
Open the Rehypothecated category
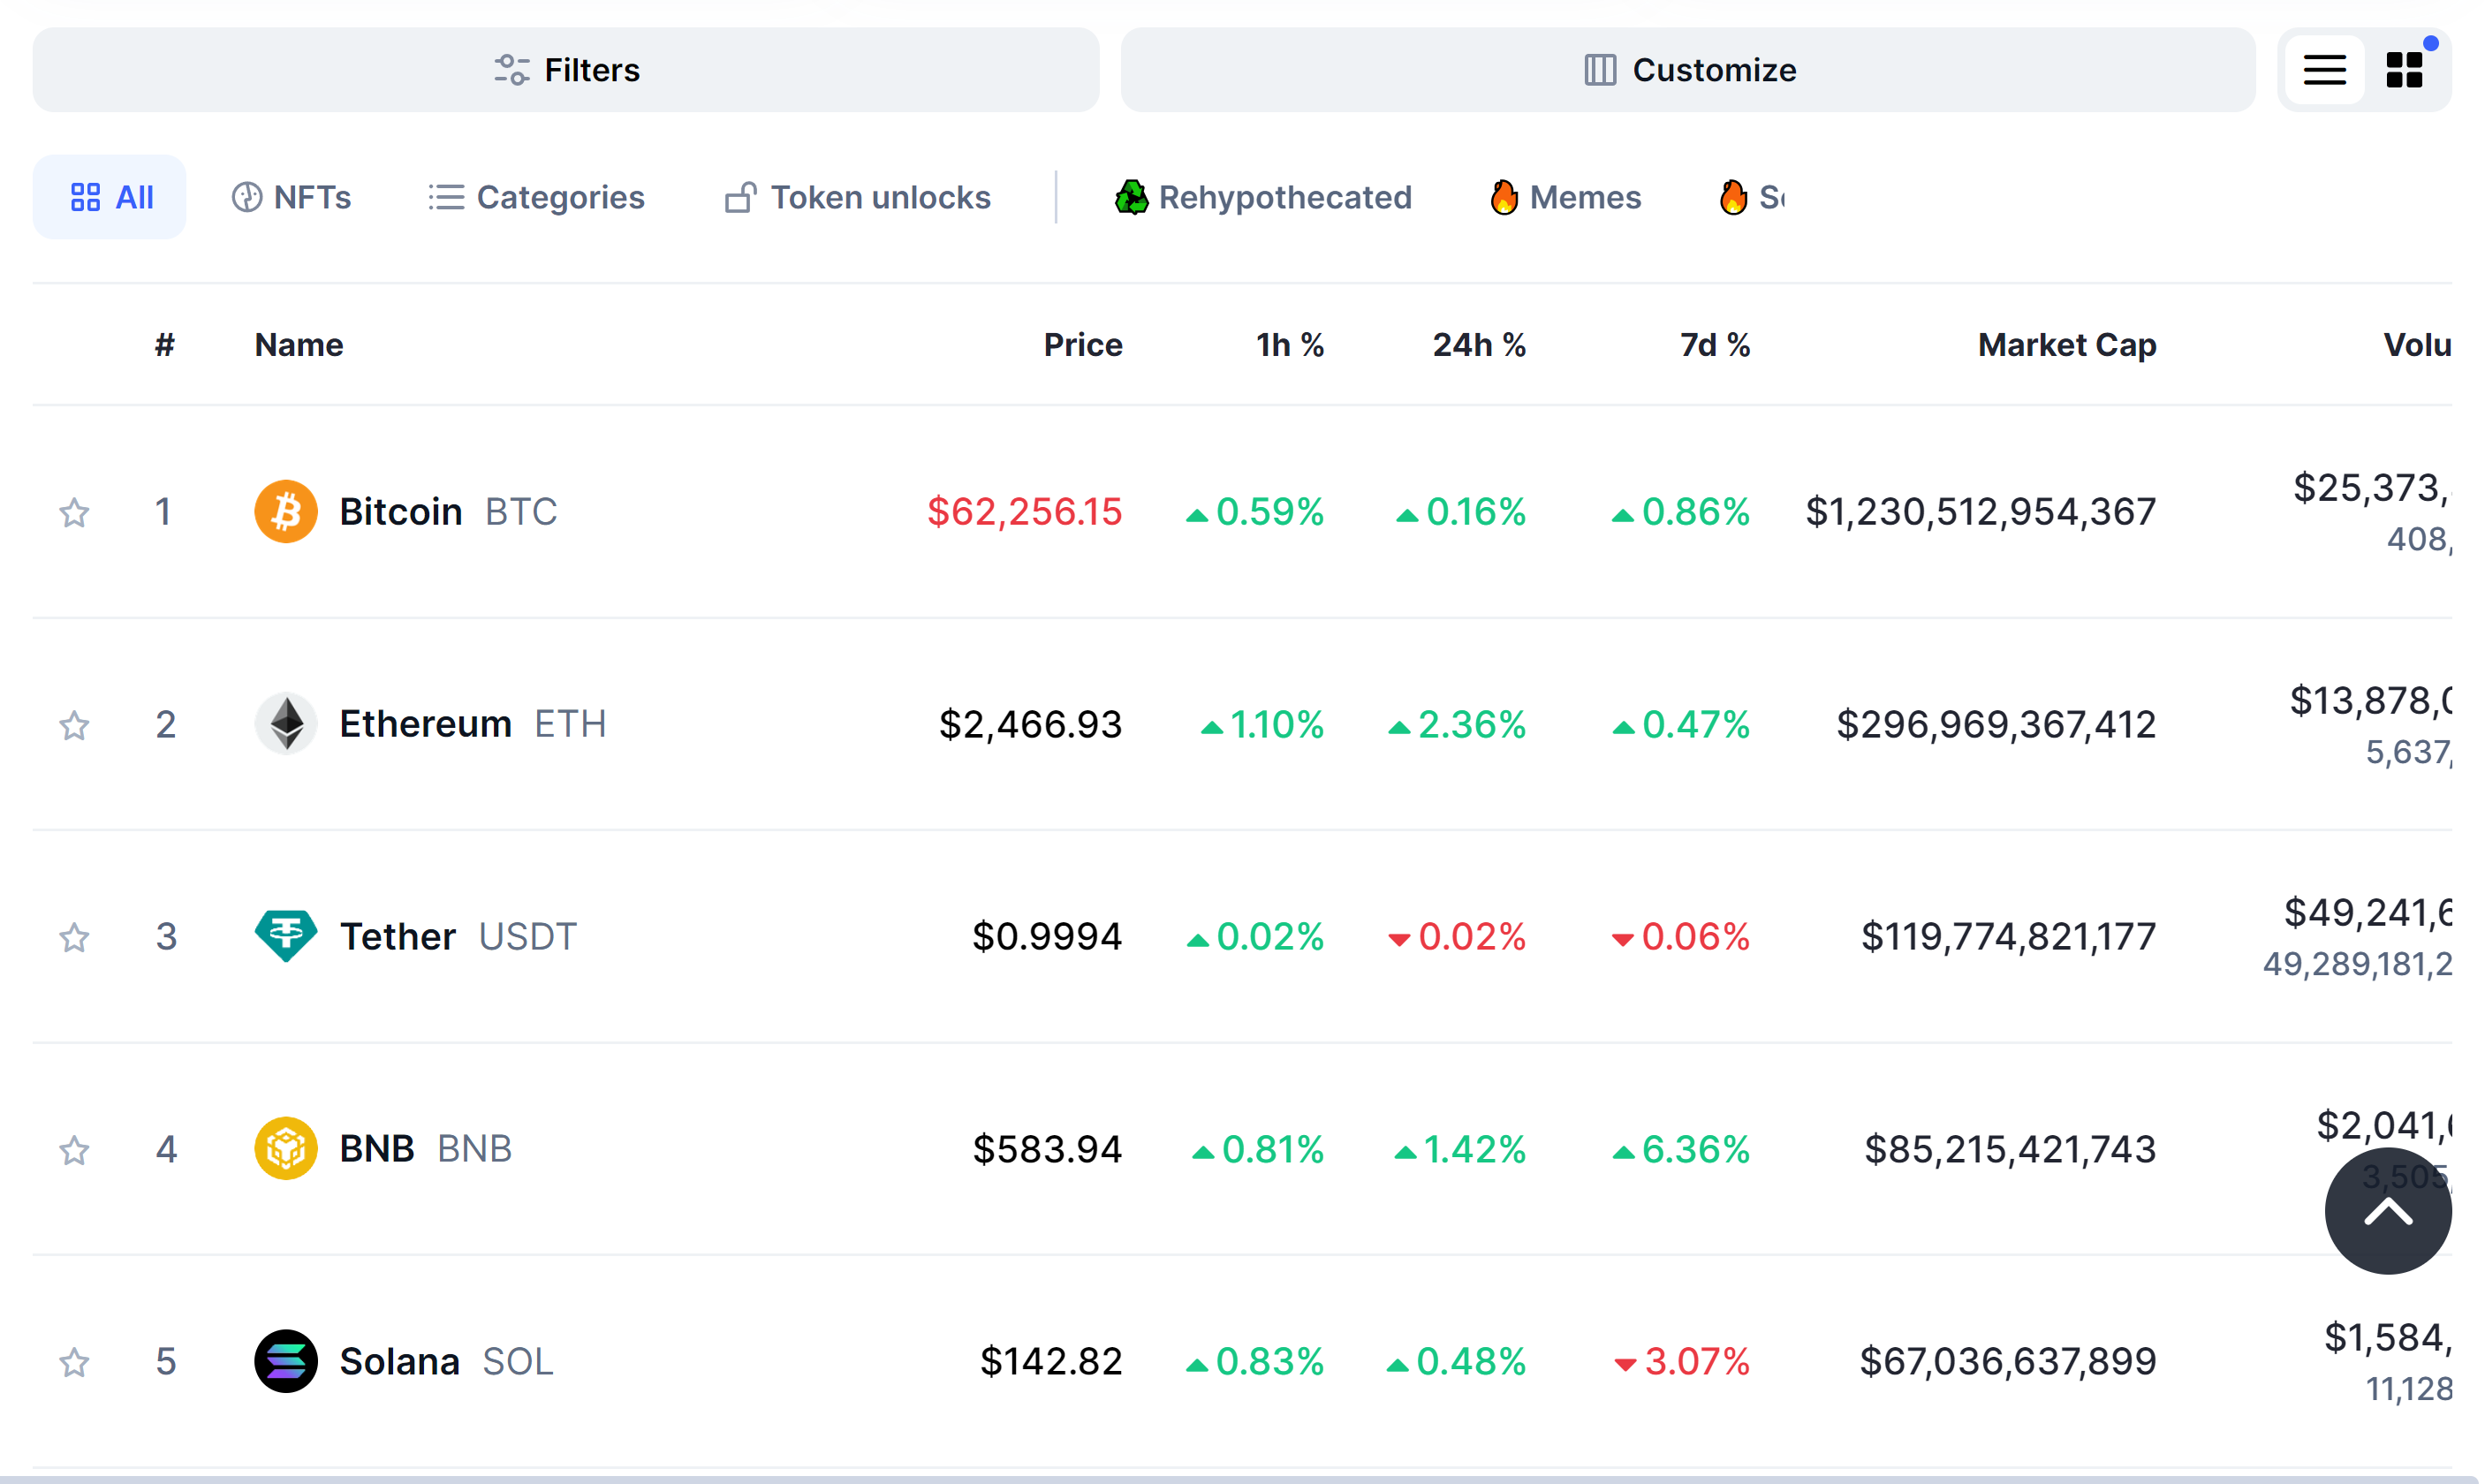click(1264, 197)
